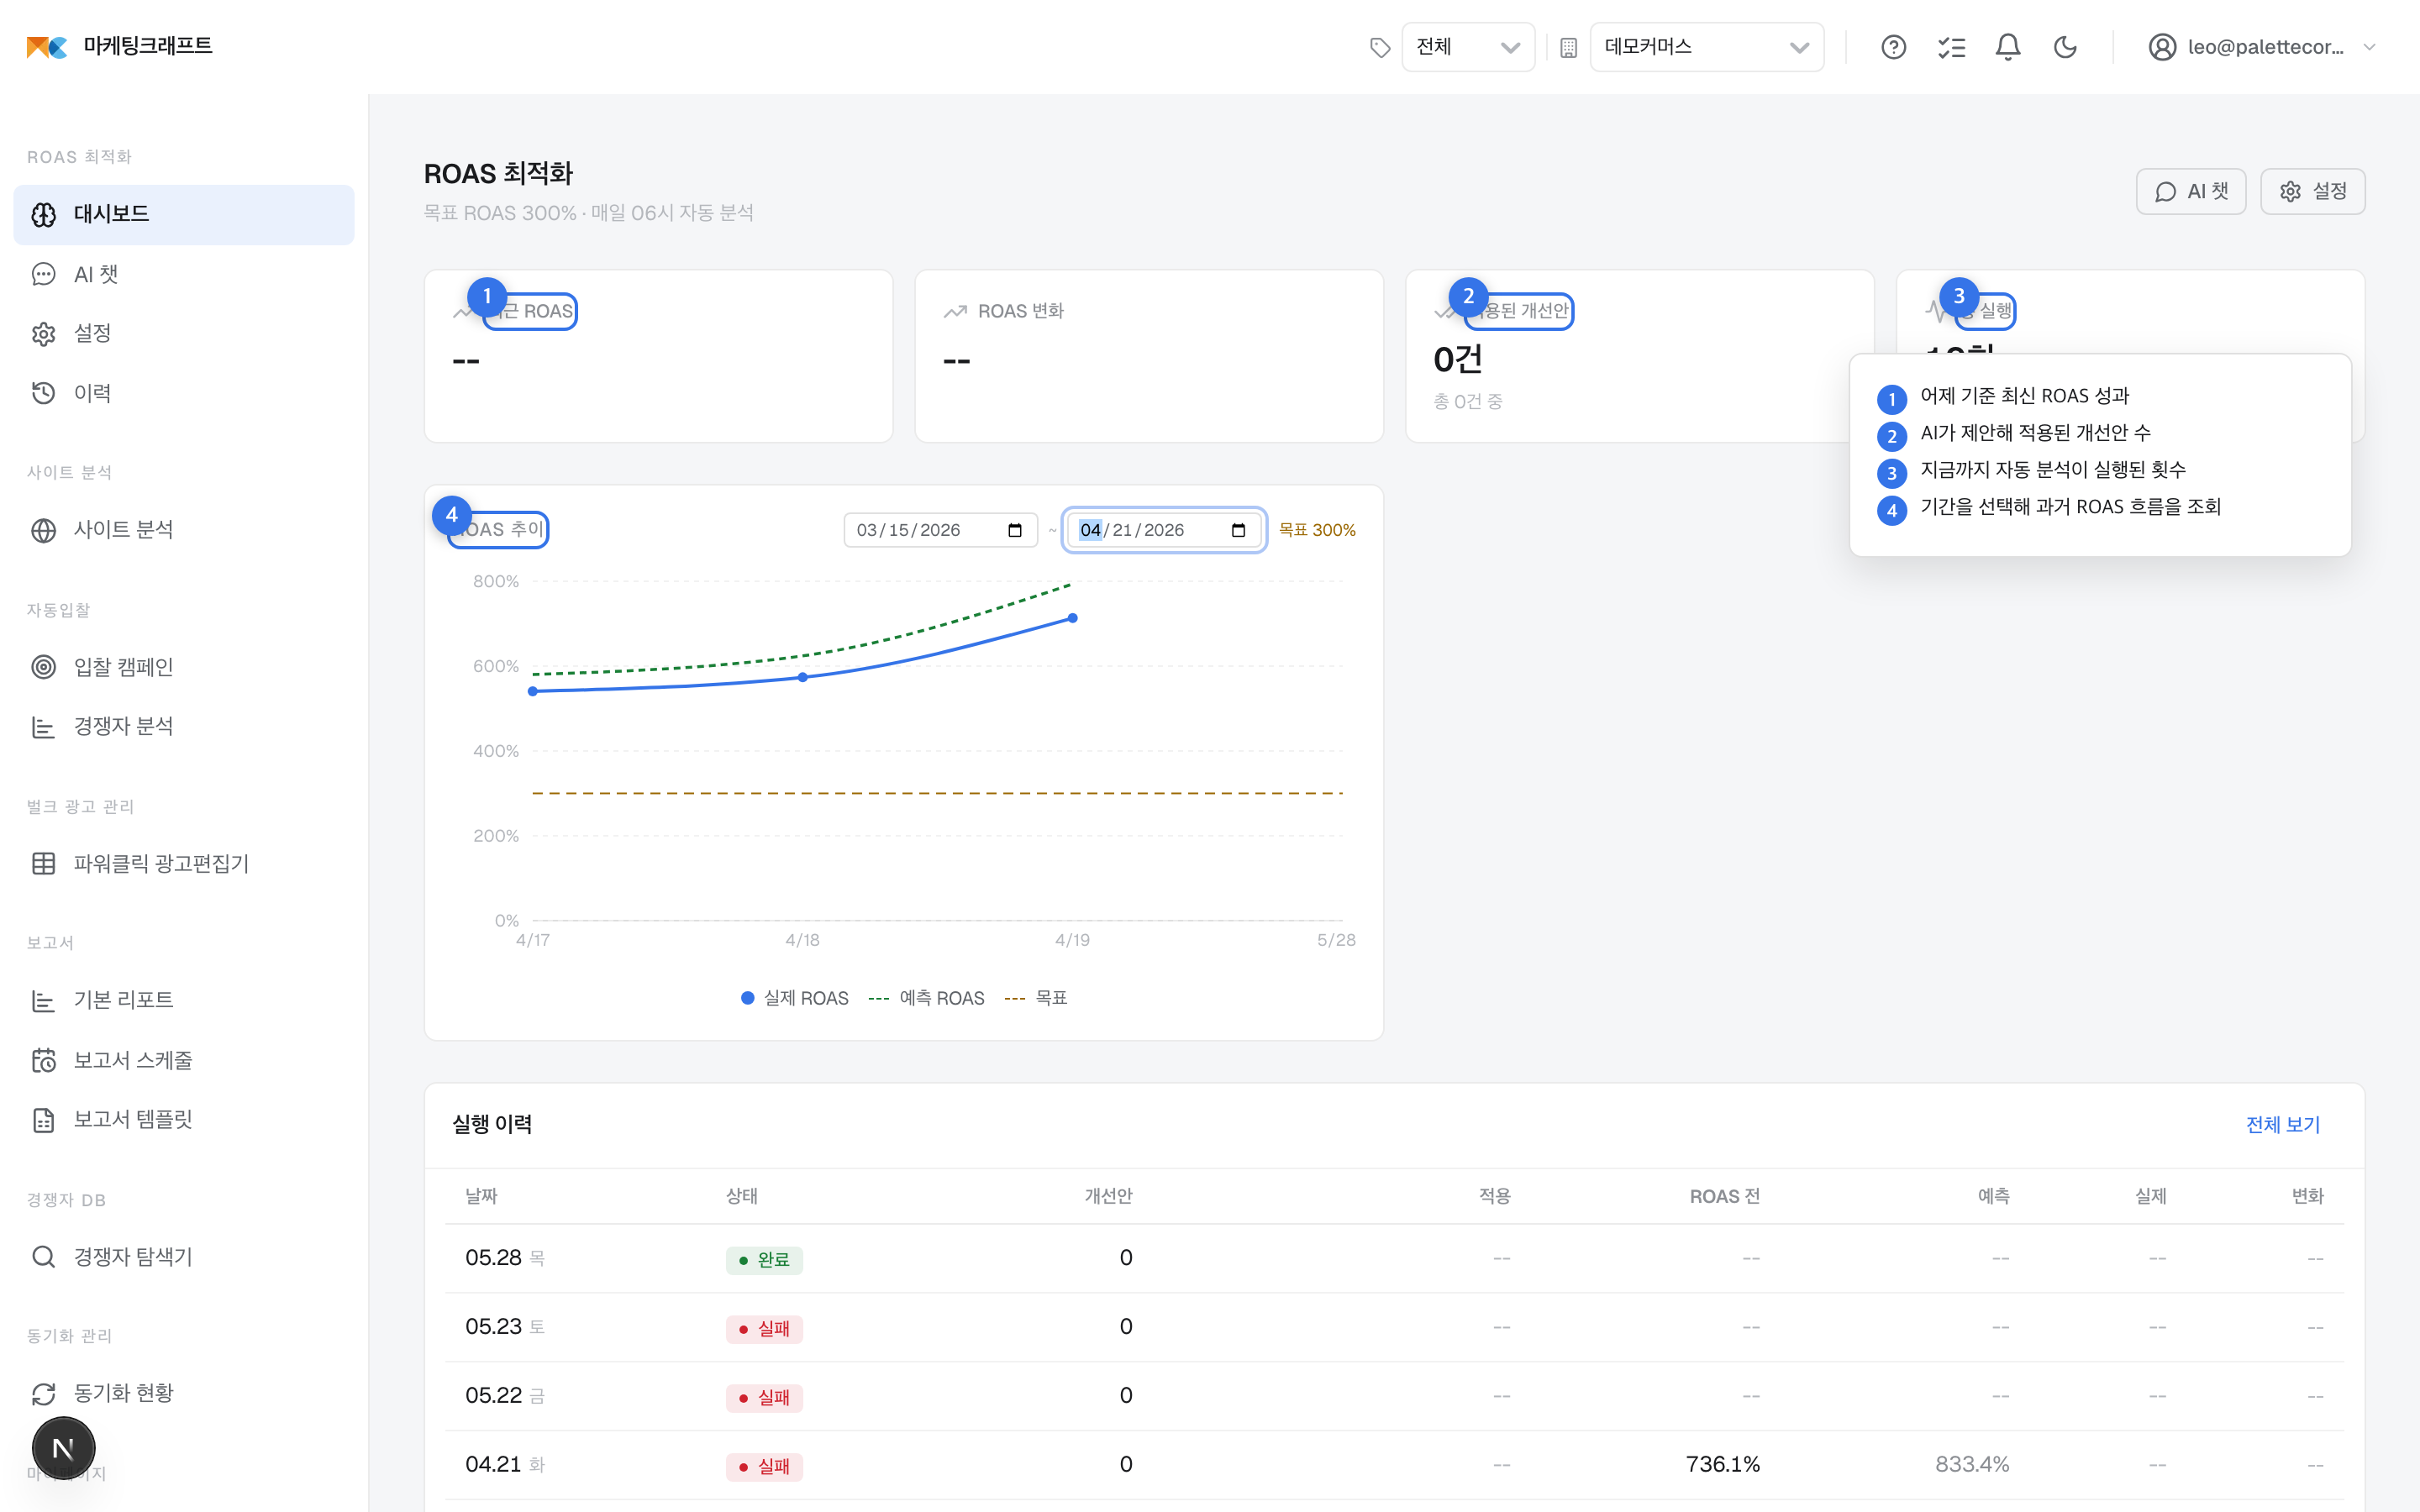Expand the 데모커머스 account dropdown

1706,47
